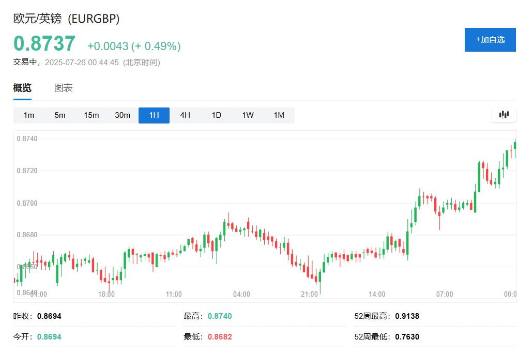Click the 最高 value 0.8740
The width and height of the screenshot is (518, 355).
[x=220, y=316]
